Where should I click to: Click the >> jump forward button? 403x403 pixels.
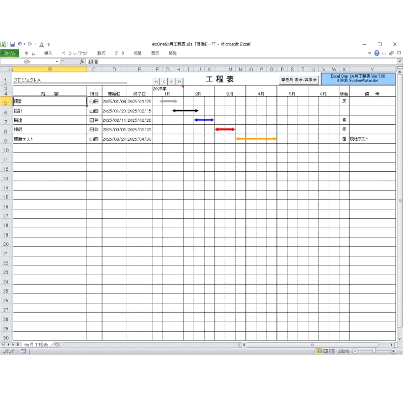(x=179, y=81)
